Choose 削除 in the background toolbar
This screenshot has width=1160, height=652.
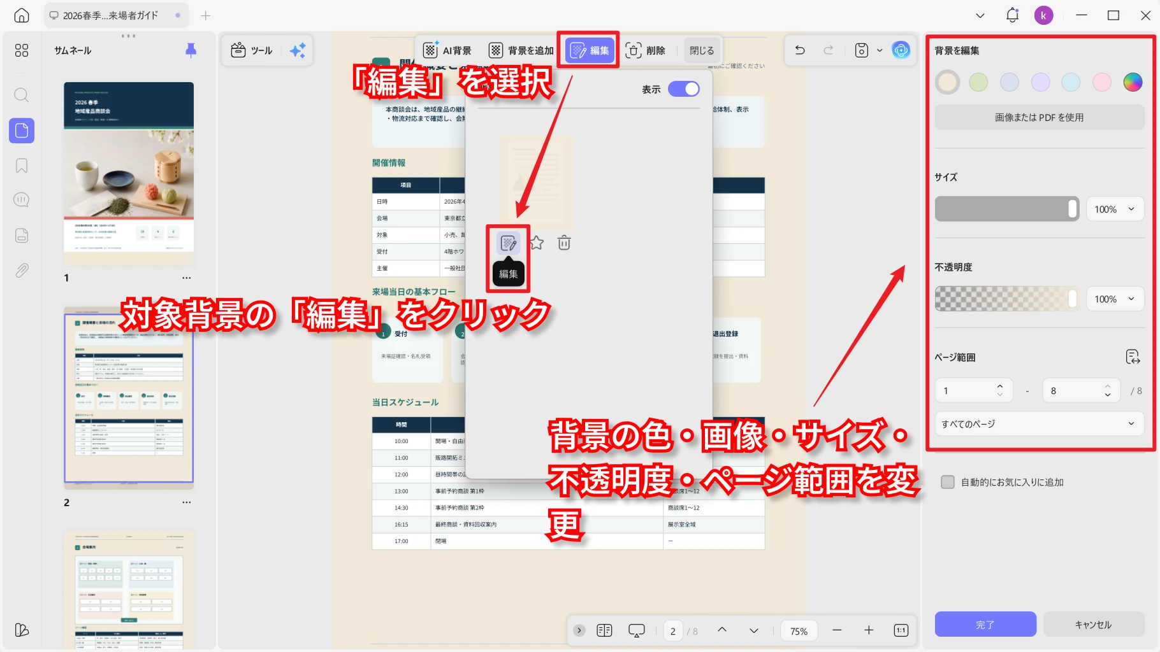(646, 50)
